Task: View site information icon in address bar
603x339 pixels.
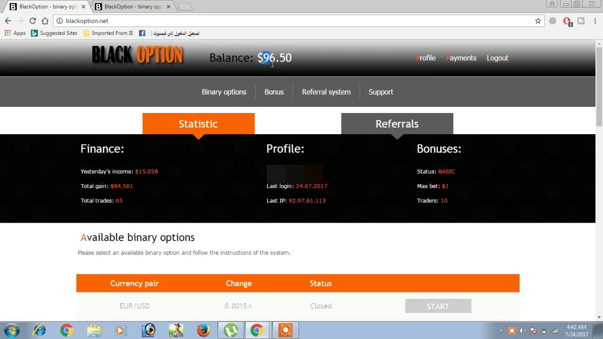Action: click(x=59, y=21)
